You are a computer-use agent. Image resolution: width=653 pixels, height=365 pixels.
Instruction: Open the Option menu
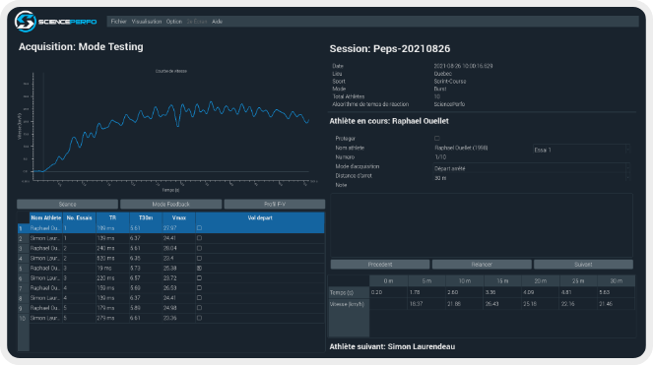click(x=173, y=22)
